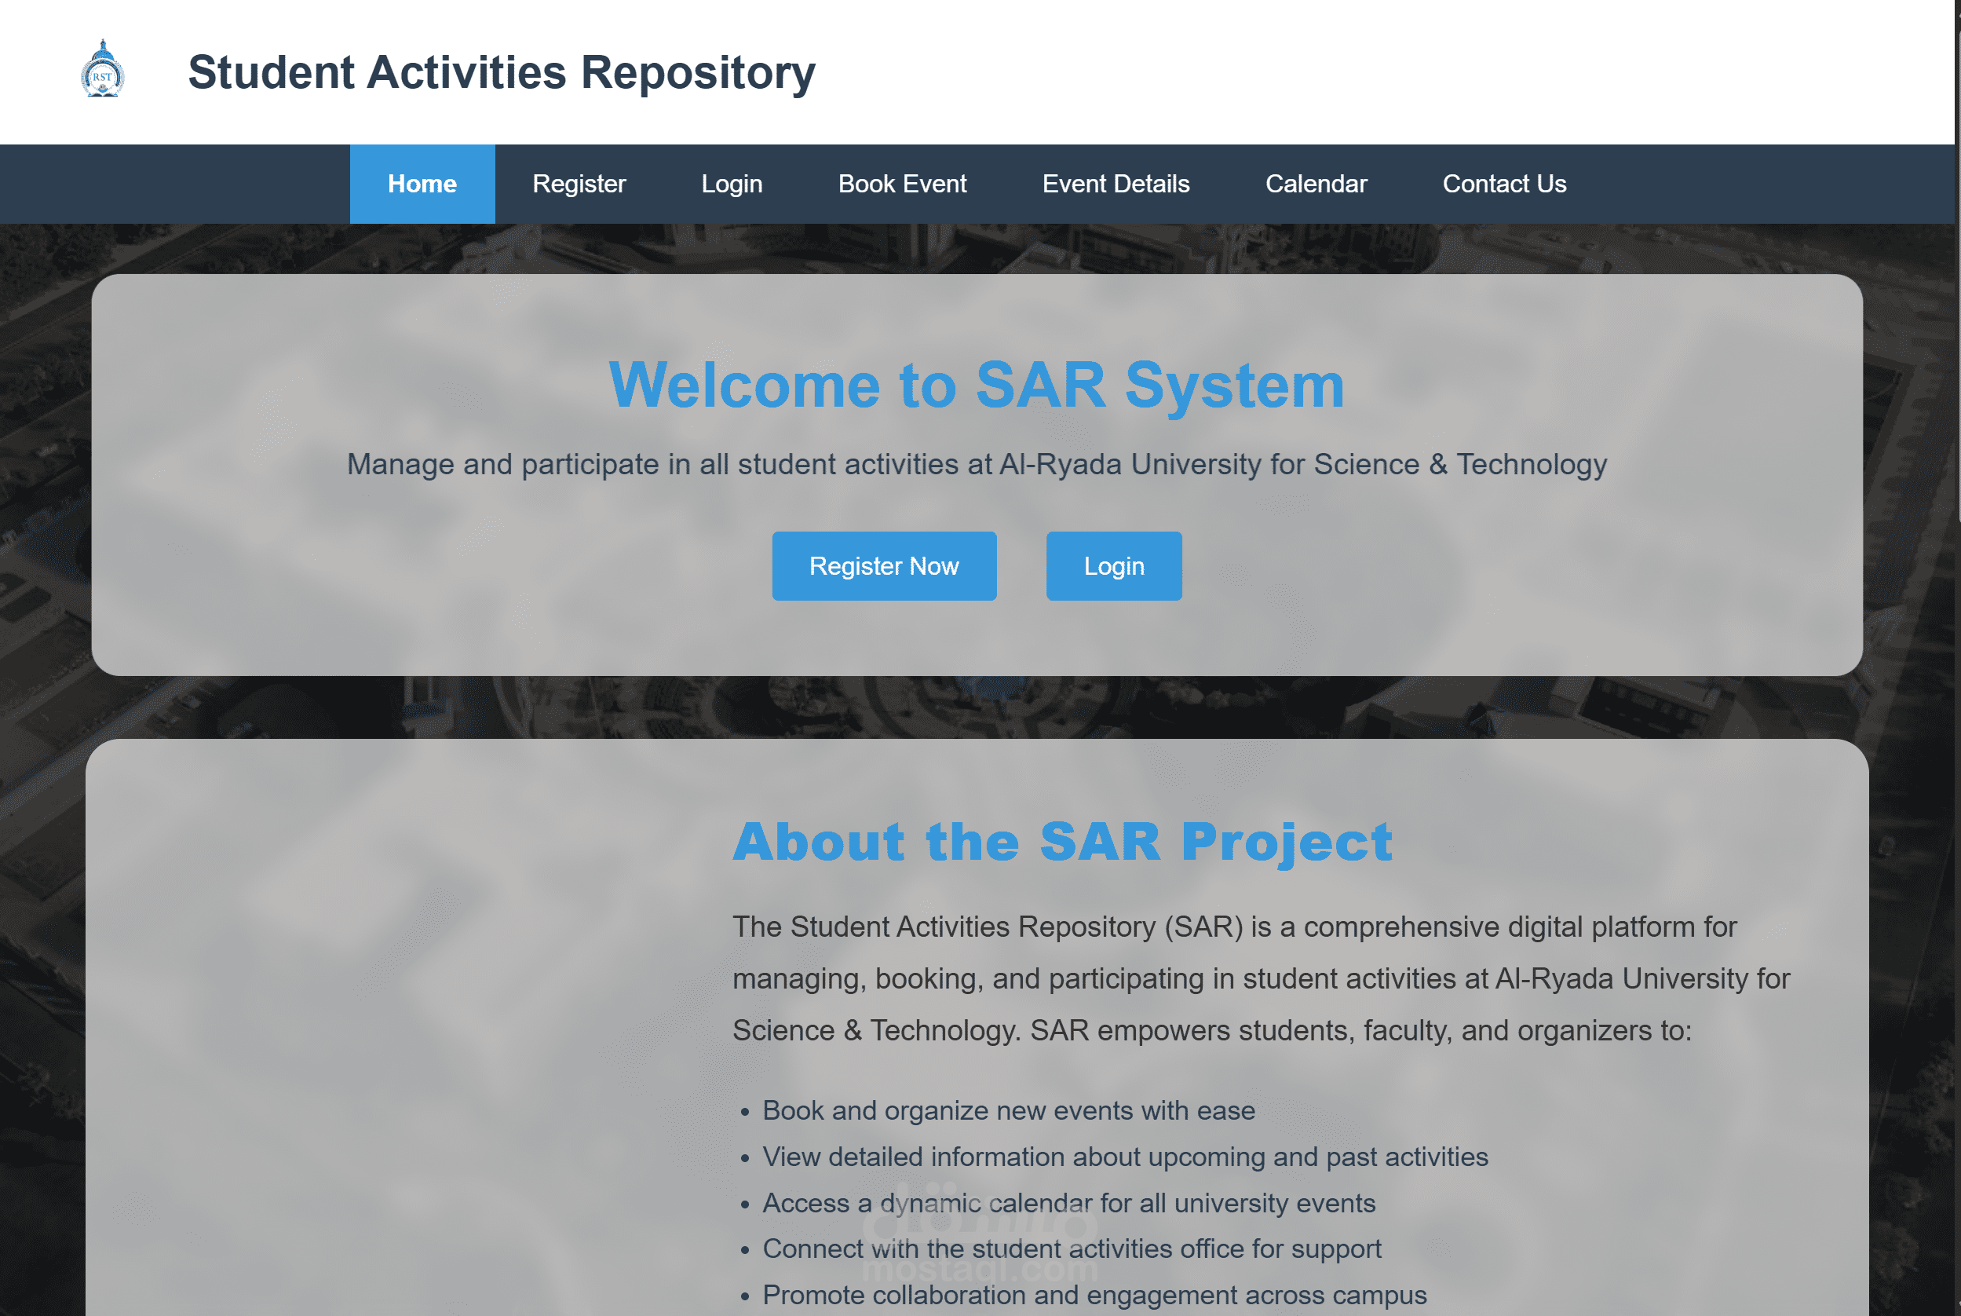Click the 'Promote collaboration and engagement' bullet
The width and height of the screenshot is (1961, 1316).
tap(1094, 1295)
